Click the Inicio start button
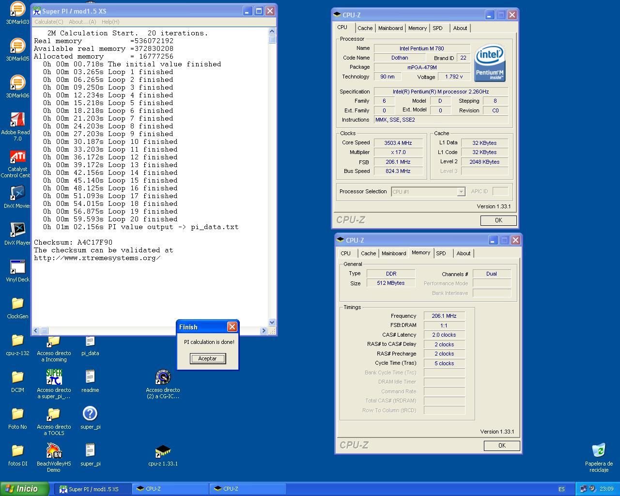 coord(24,489)
